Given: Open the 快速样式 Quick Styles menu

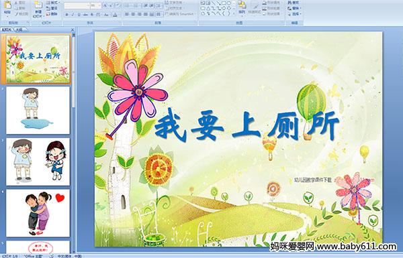Looking at the screenshot, I should [x=255, y=8].
